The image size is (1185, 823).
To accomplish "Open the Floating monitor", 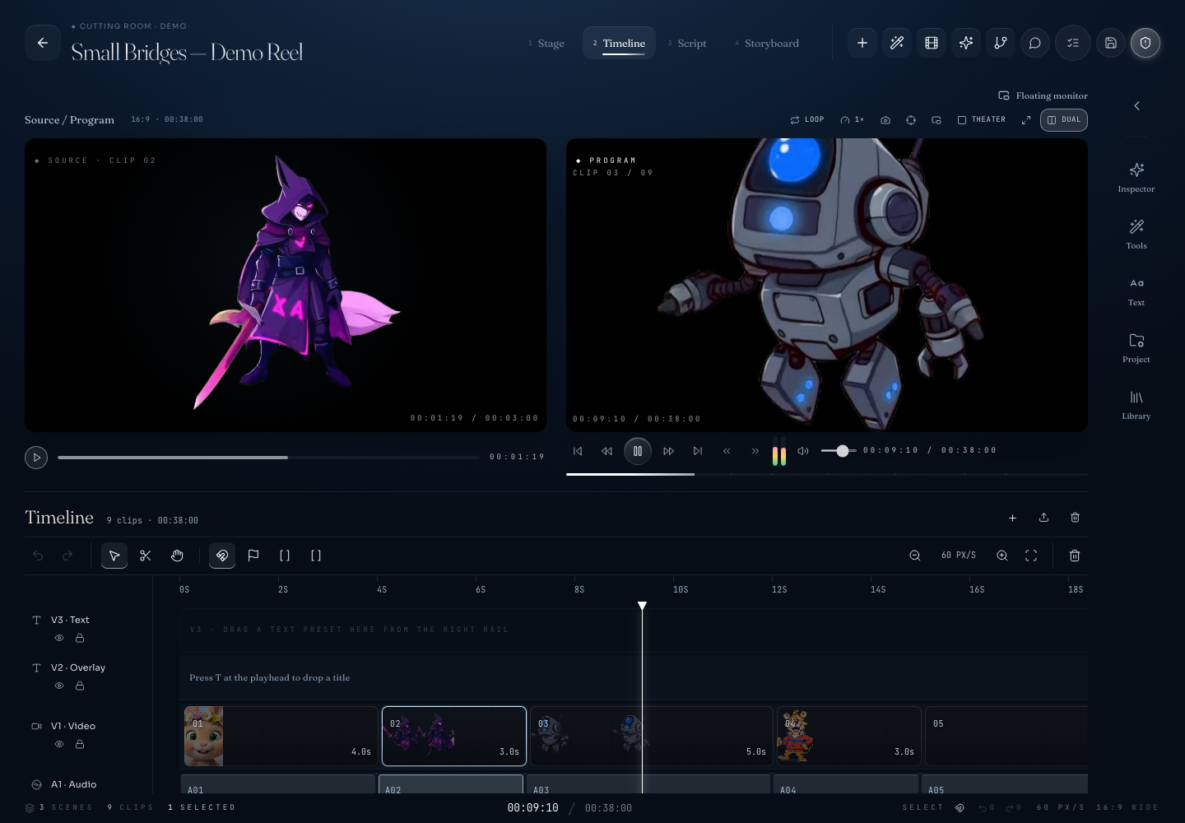I will coord(1043,96).
